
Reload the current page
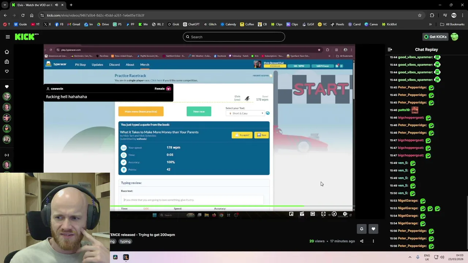coord(23,15)
